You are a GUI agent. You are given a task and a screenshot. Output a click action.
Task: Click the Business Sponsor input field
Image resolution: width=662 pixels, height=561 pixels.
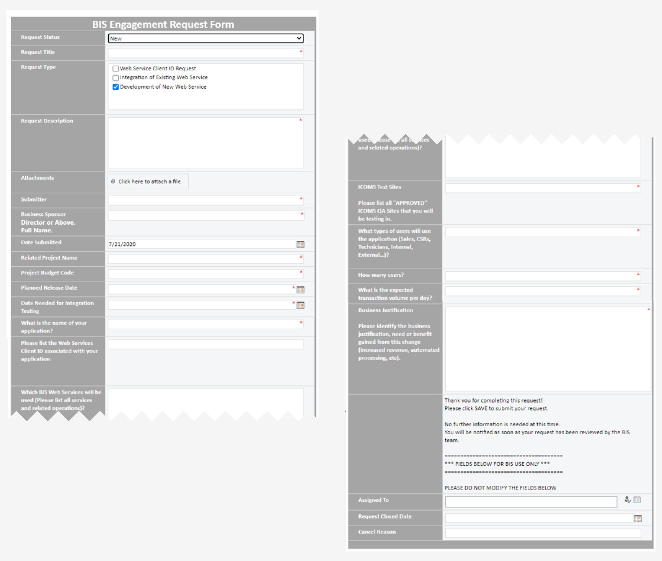(203, 215)
